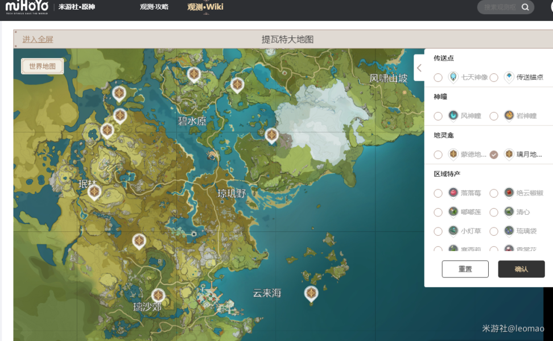The width and height of the screenshot is (553, 341).
Task: Click the 清心 flower filter icon
Action: [x=509, y=212]
